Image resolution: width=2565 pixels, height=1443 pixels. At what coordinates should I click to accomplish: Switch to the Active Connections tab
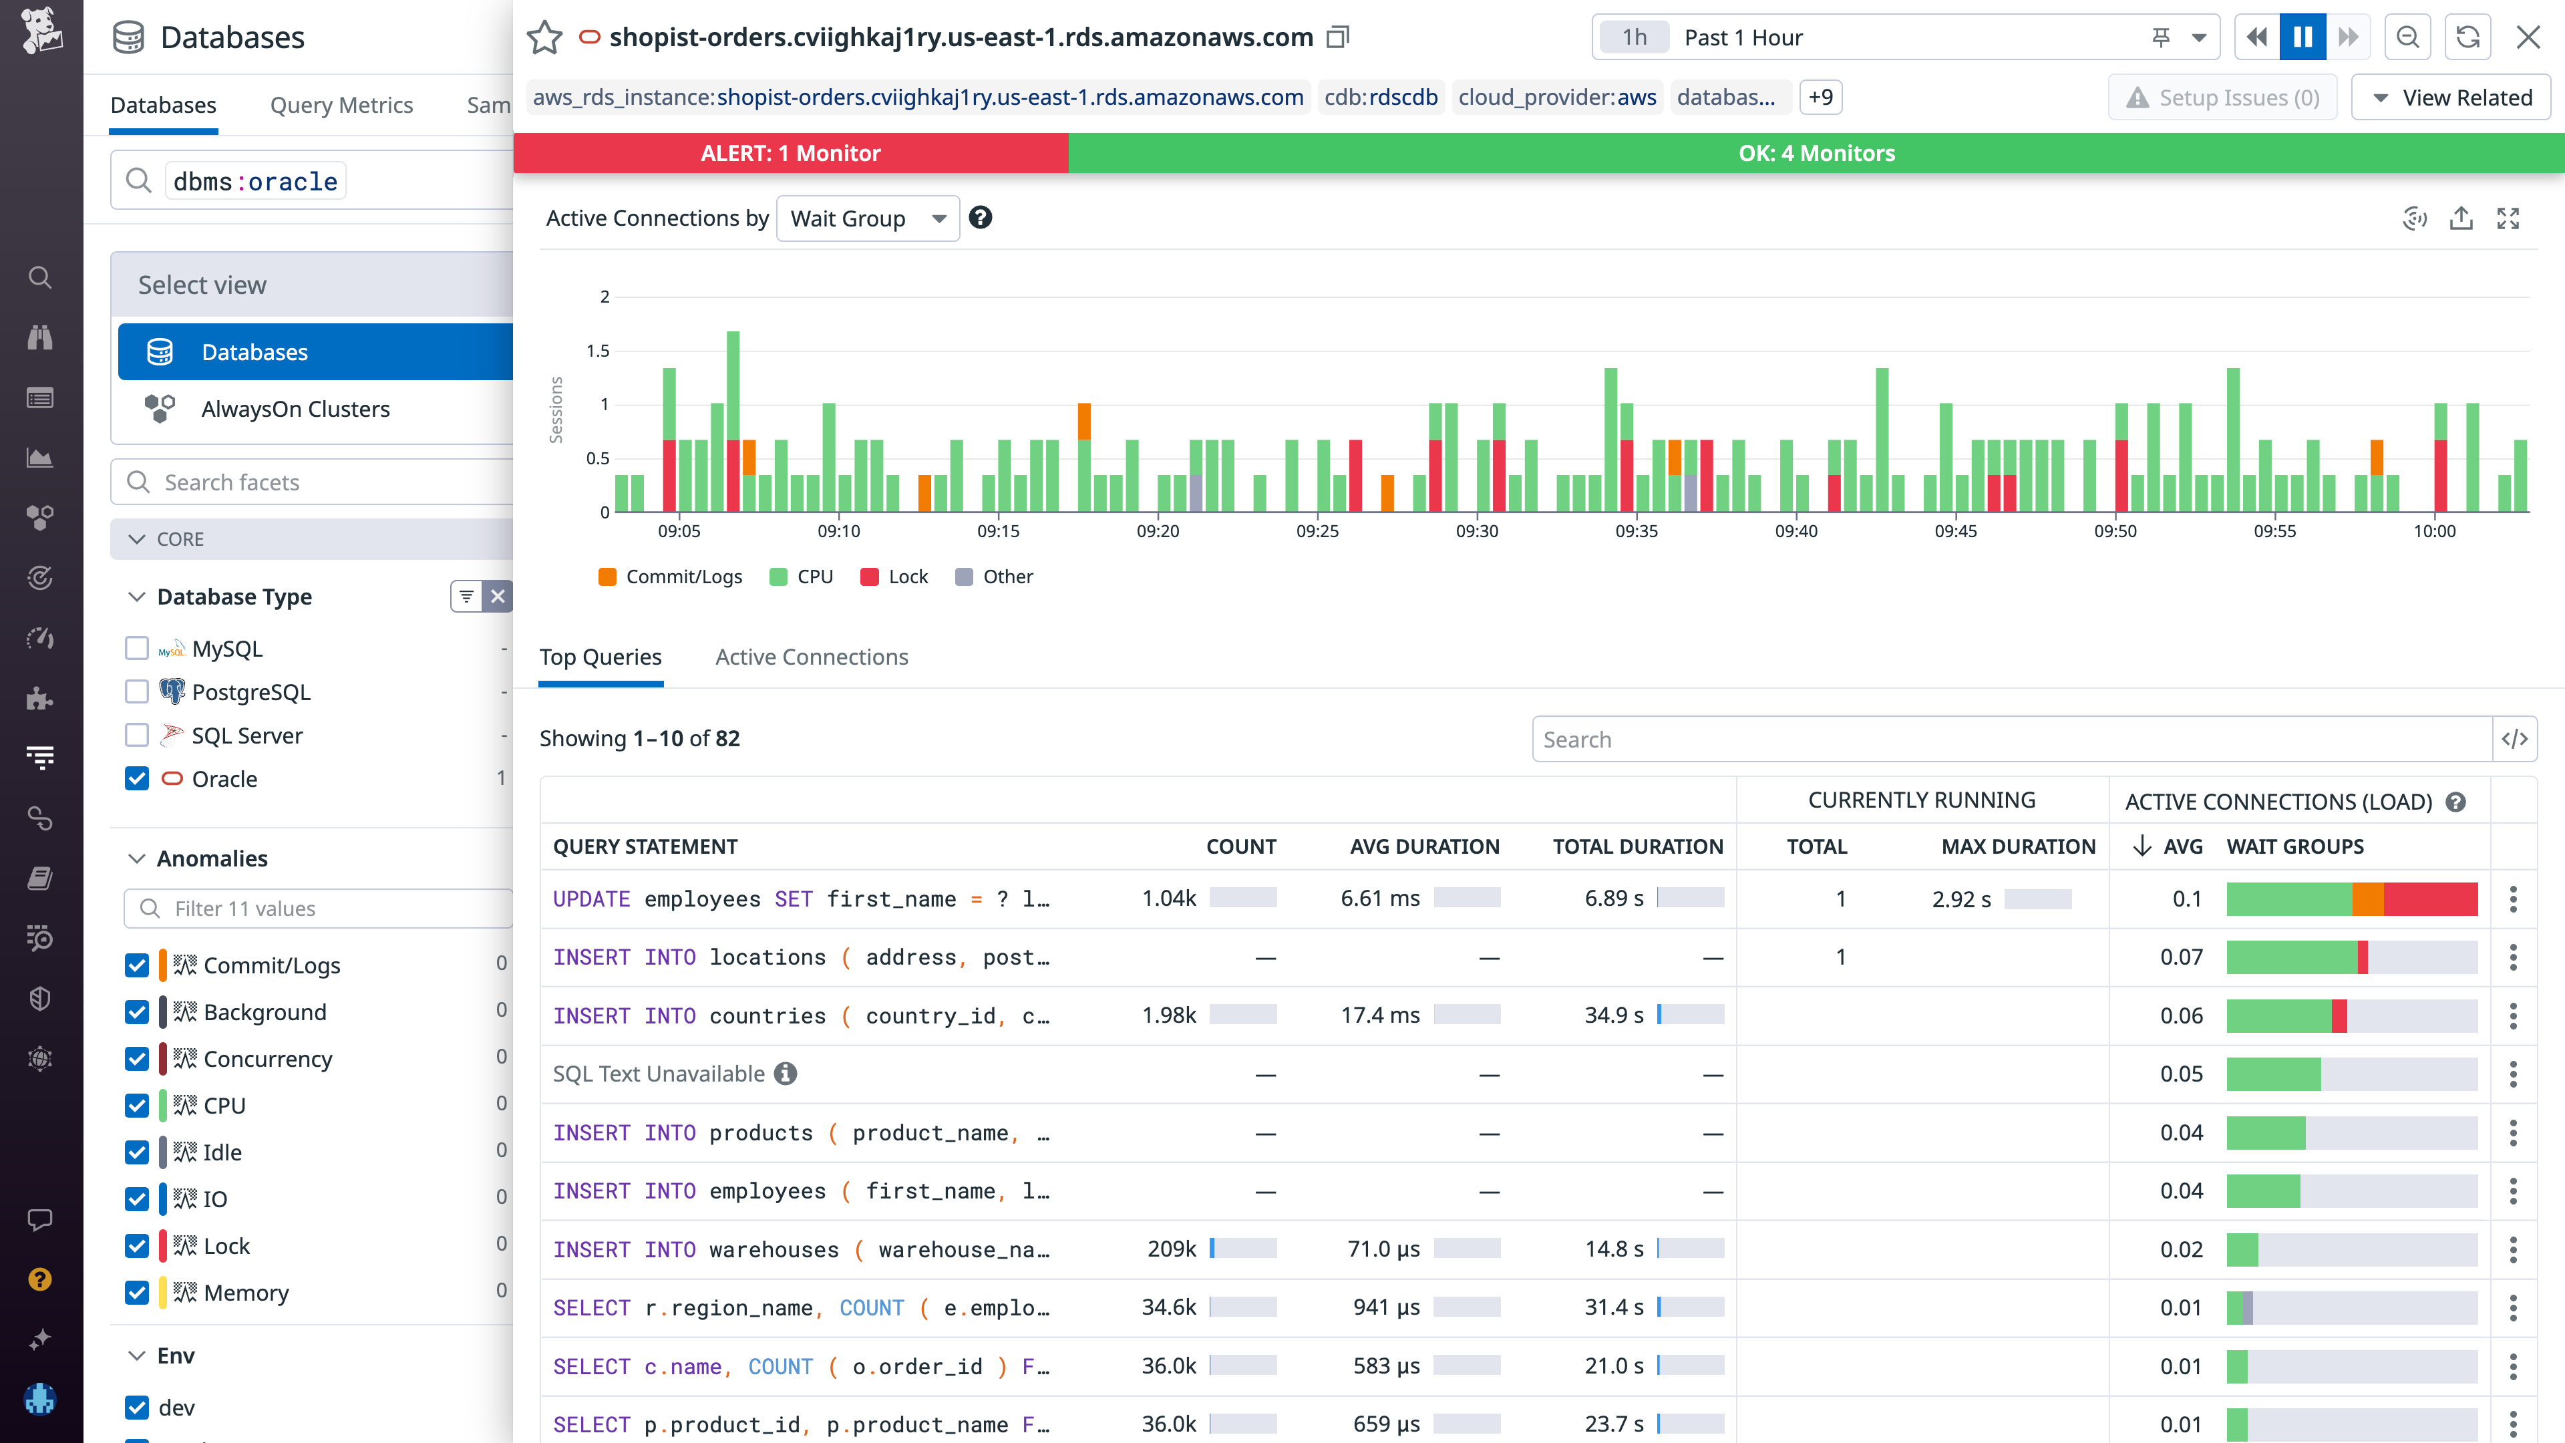click(810, 656)
